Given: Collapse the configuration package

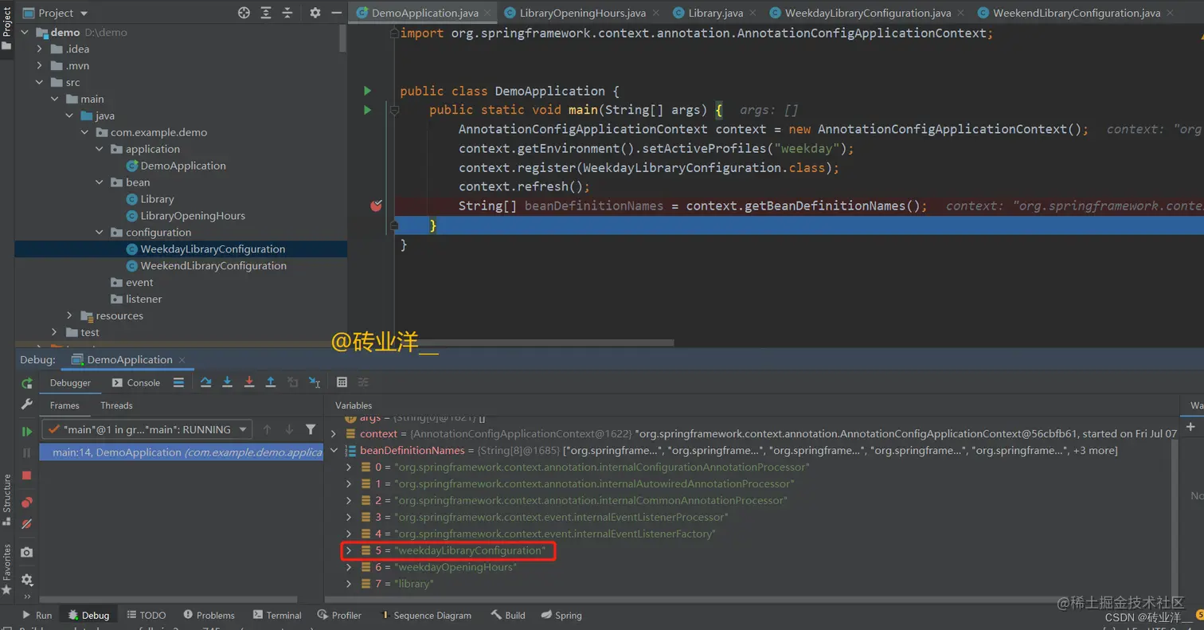Looking at the screenshot, I should tap(100, 233).
